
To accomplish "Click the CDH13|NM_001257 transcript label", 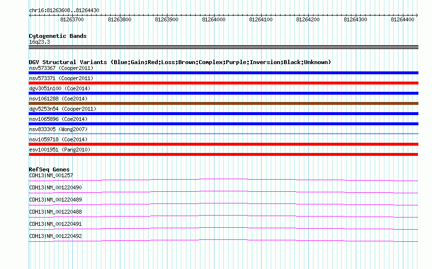I will point(51,176).
